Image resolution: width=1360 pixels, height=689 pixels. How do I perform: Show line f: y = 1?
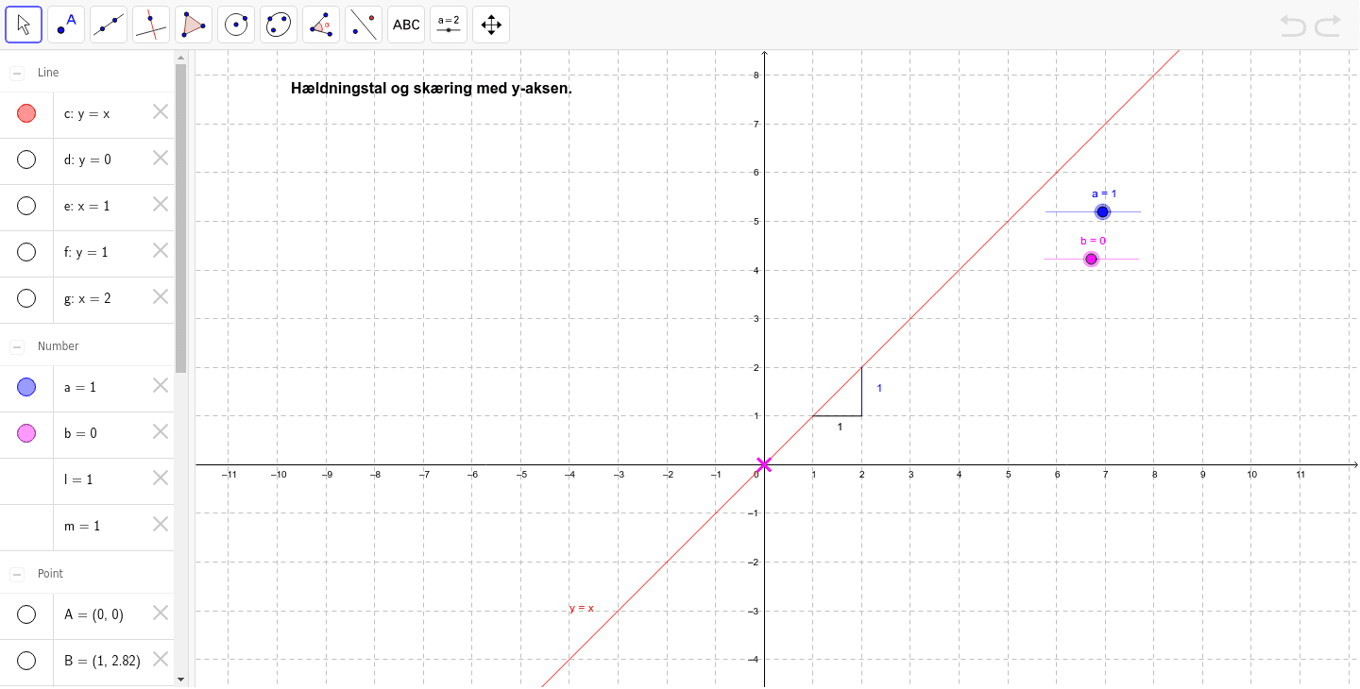pyautogui.click(x=26, y=252)
